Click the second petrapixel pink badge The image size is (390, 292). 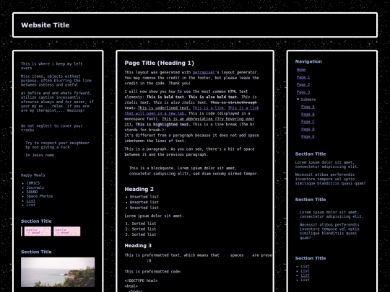[x=67, y=231]
